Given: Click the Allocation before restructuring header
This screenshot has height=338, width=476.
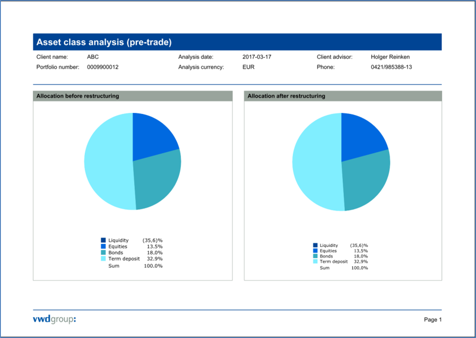Looking at the screenshot, I should click(78, 96).
